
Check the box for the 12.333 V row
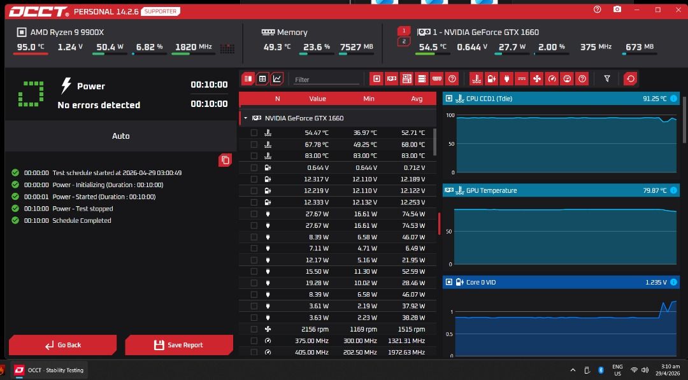tap(254, 202)
